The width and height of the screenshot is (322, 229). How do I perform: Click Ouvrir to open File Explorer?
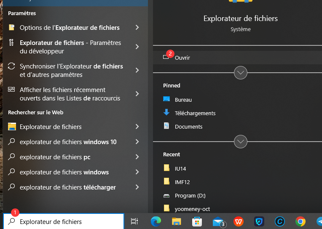[237, 58]
